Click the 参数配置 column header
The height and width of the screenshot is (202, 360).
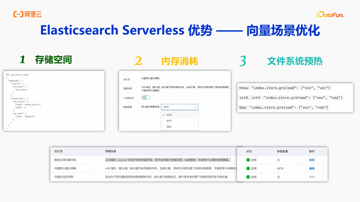coord(282,151)
